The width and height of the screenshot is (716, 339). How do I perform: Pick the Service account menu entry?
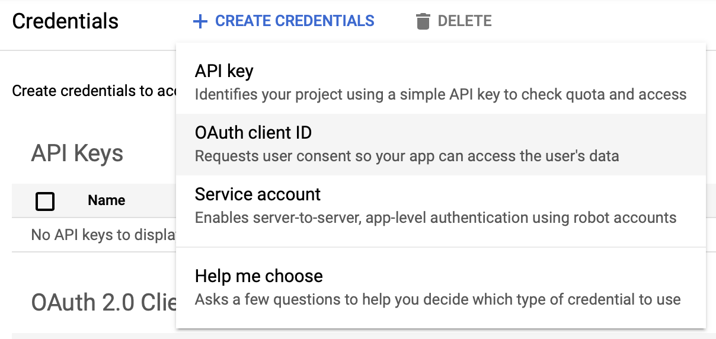point(441,206)
